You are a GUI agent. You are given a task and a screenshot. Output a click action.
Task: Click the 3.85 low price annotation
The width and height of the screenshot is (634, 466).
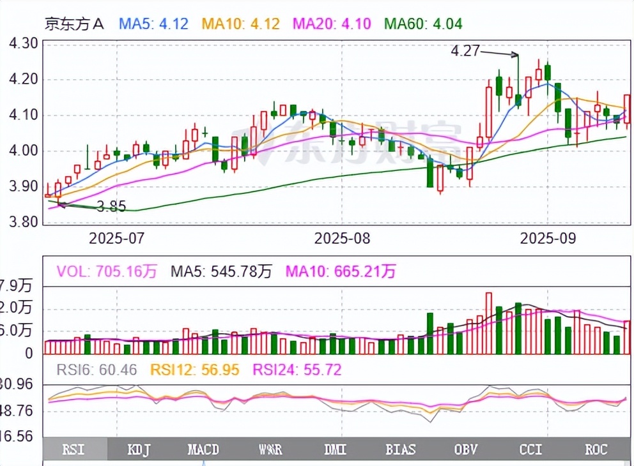[x=112, y=207]
